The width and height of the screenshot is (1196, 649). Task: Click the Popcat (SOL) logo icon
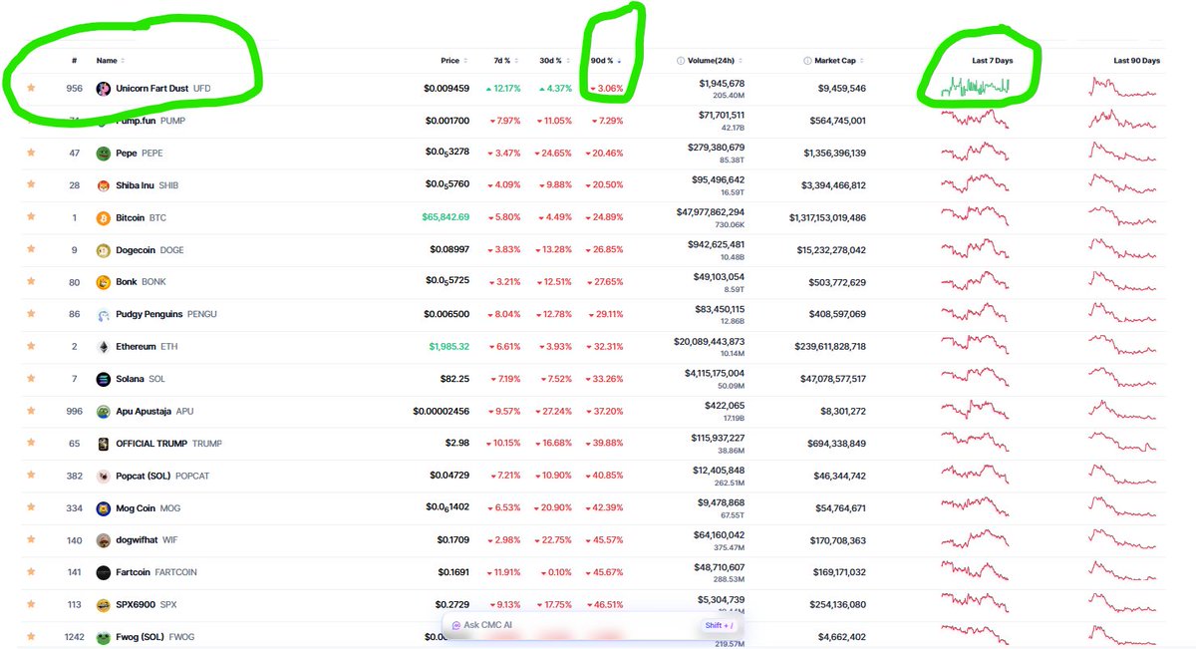pos(103,476)
